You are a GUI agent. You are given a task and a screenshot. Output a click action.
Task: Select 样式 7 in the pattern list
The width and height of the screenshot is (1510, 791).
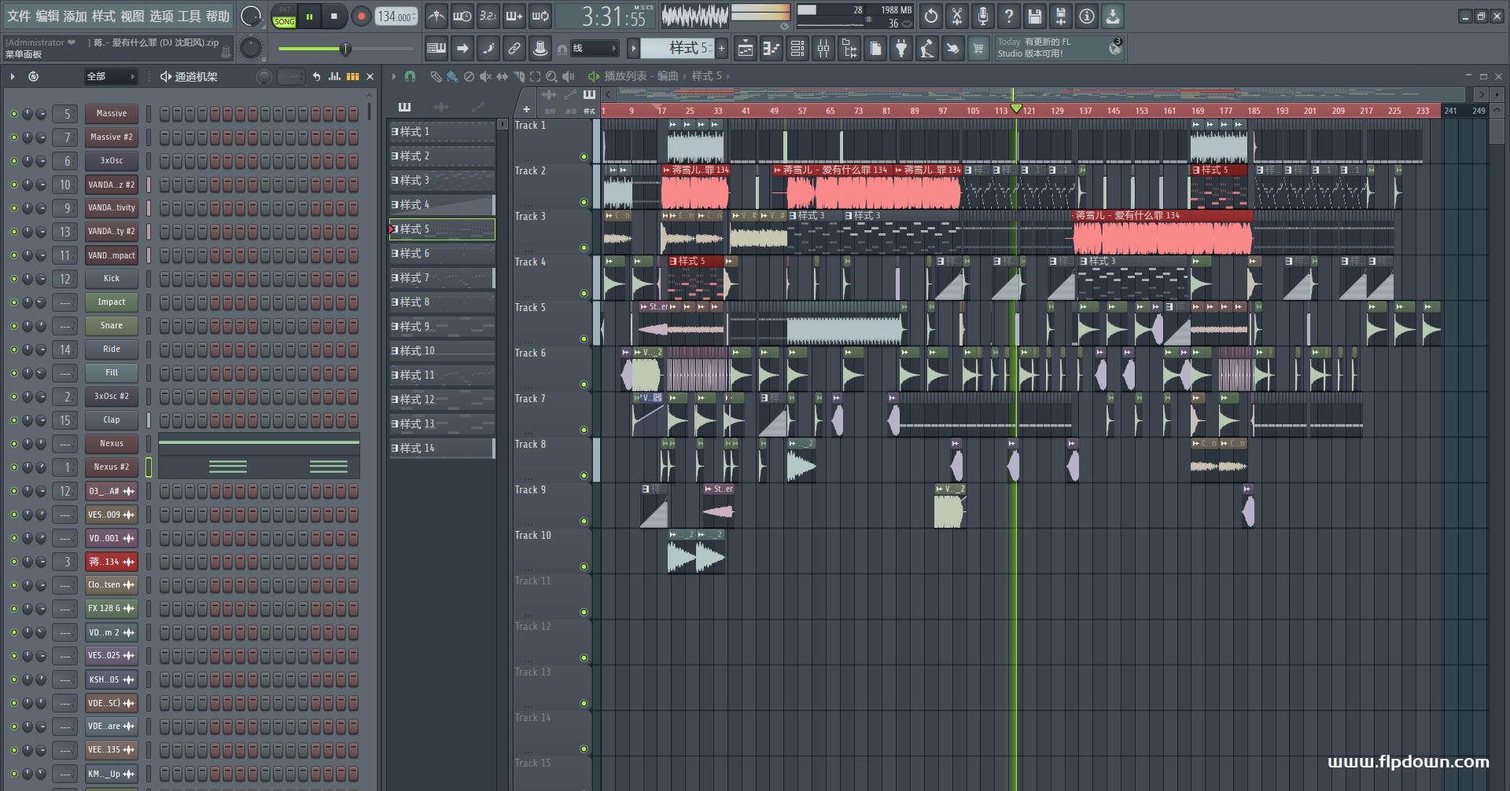coord(442,278)
